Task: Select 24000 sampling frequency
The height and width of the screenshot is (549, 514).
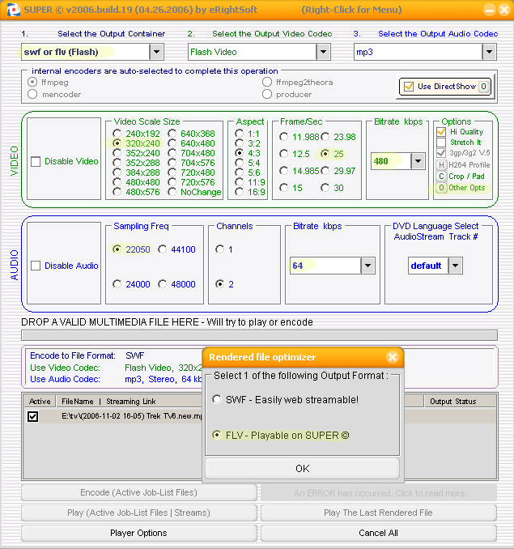Action: coord(117,284)
